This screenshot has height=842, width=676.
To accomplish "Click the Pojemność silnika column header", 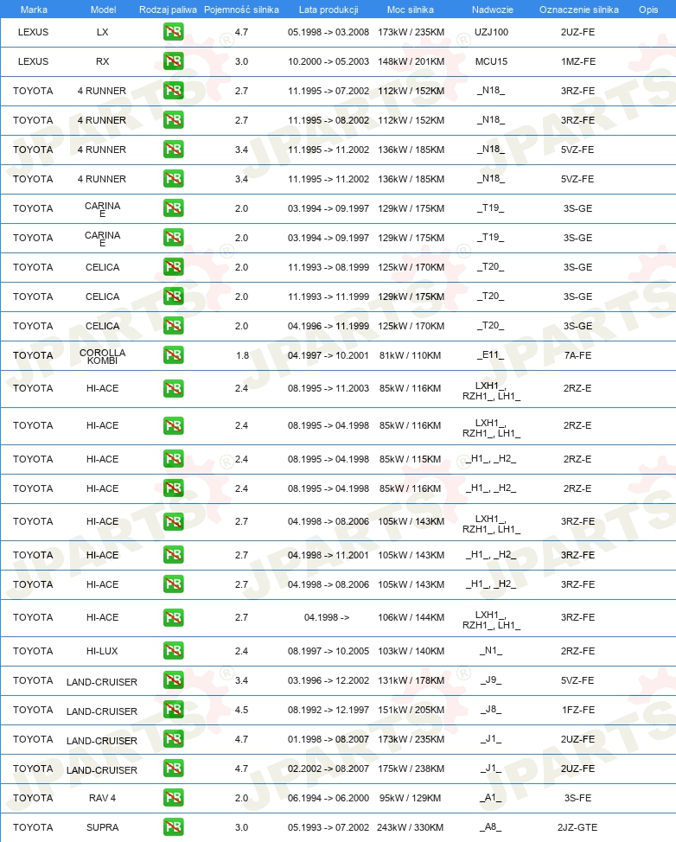I will coord(241,10).
